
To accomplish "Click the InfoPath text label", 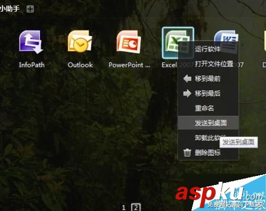I will pyautogui.click(x=31, y=65).
